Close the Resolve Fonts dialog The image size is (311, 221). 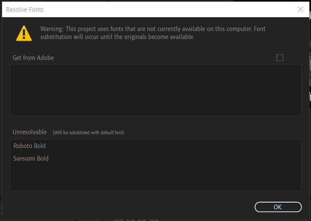pyautogui.click(x=301, y=9)
